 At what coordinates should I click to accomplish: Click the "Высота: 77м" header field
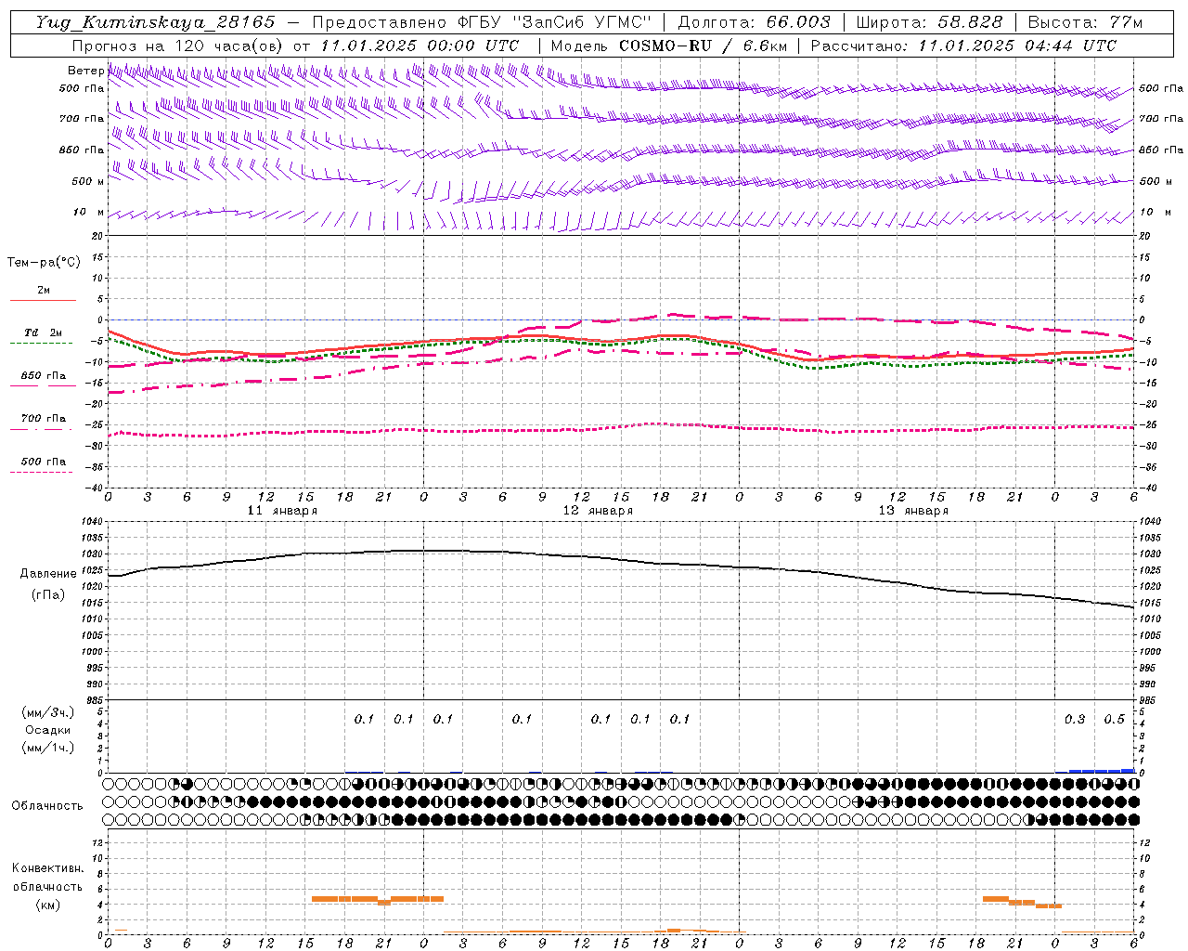[1086, 22]
